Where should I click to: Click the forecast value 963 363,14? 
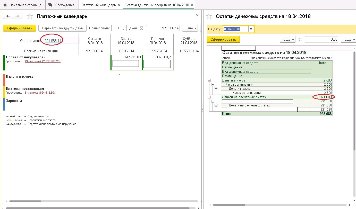click(x=126, y=51)
